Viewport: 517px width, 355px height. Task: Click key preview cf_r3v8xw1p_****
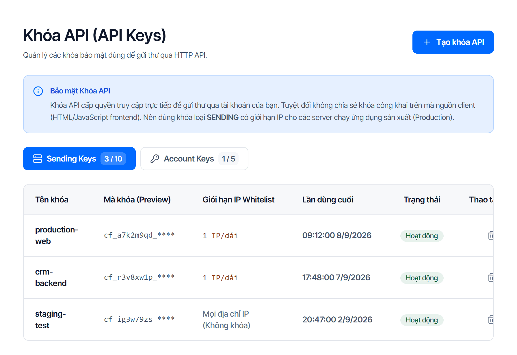point(139,277)
